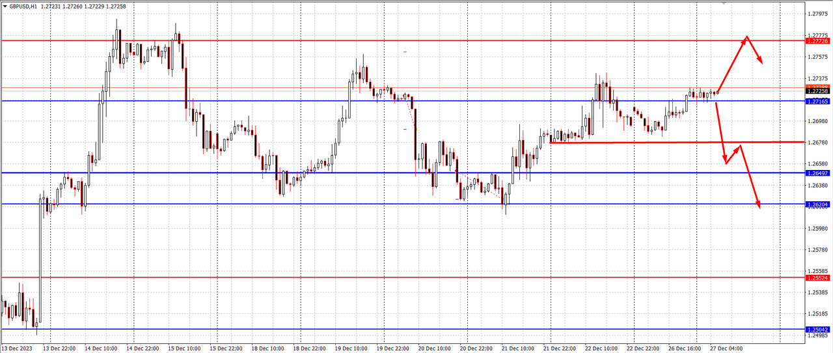The image size is (833, 353).
Task: Click the 1.27975 value on price scale
Action: click(x=817, y=14)
